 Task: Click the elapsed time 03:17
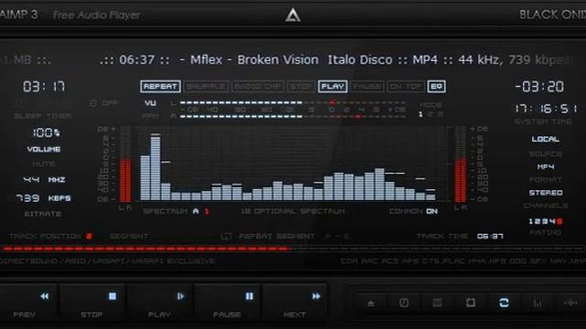point(44,87)
